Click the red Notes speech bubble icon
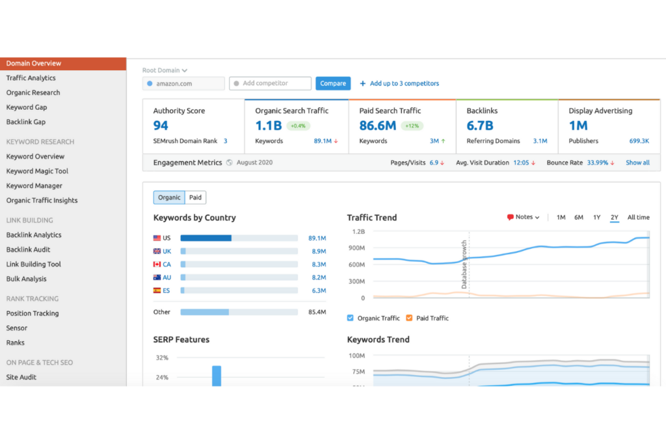The image size is (666, 444). [512, 217]
